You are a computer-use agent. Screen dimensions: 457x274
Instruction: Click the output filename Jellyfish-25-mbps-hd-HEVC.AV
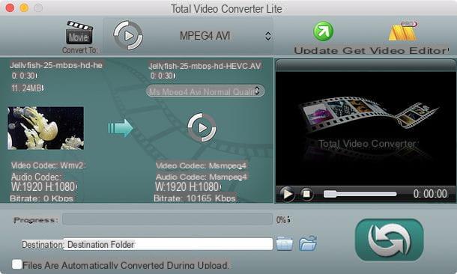point(205,66)
